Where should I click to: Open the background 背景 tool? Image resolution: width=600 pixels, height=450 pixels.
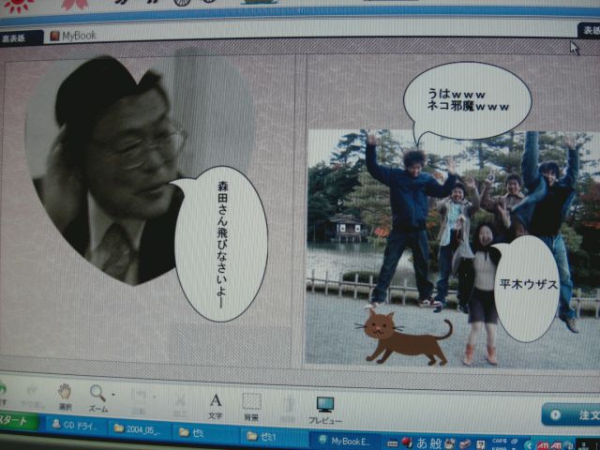point(251,404)
